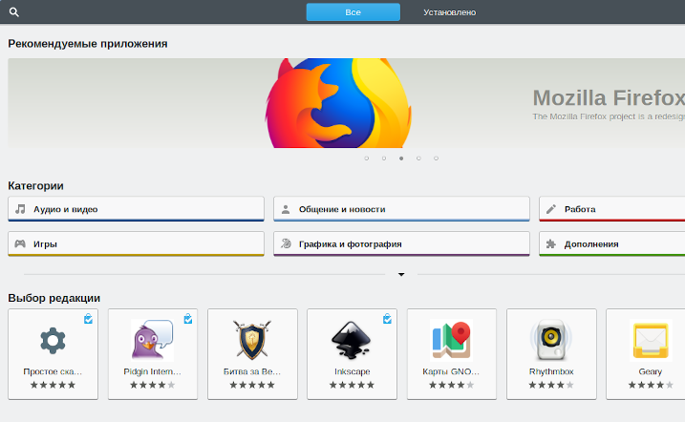The image size is (685, 422).
Task: Switch to the Все tab
Action: (353, 12)
